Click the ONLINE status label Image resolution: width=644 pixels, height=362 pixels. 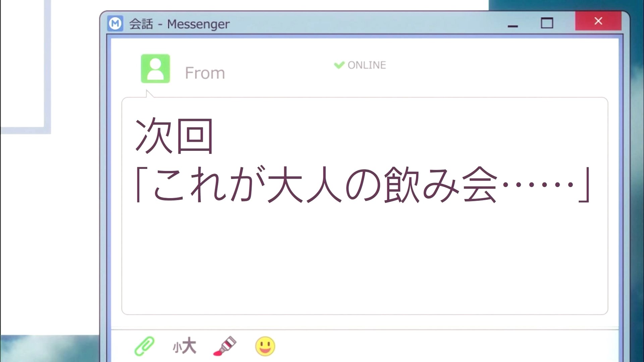(367, 65)
